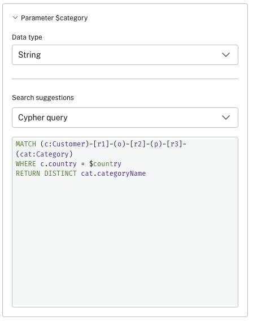Click the MATCH keyword in query
The width and height of the screenshot is (253, 321).
click(26, 144)
